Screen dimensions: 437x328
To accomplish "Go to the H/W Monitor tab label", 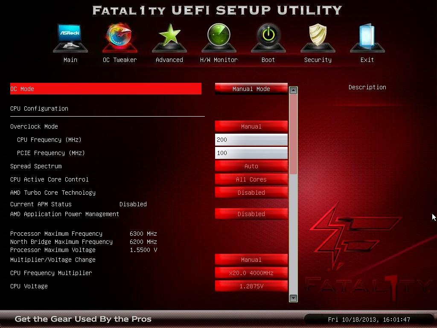I will (x=219, y=60).
